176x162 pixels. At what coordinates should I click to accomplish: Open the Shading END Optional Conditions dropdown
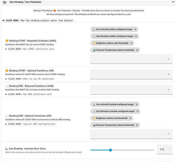131,134
